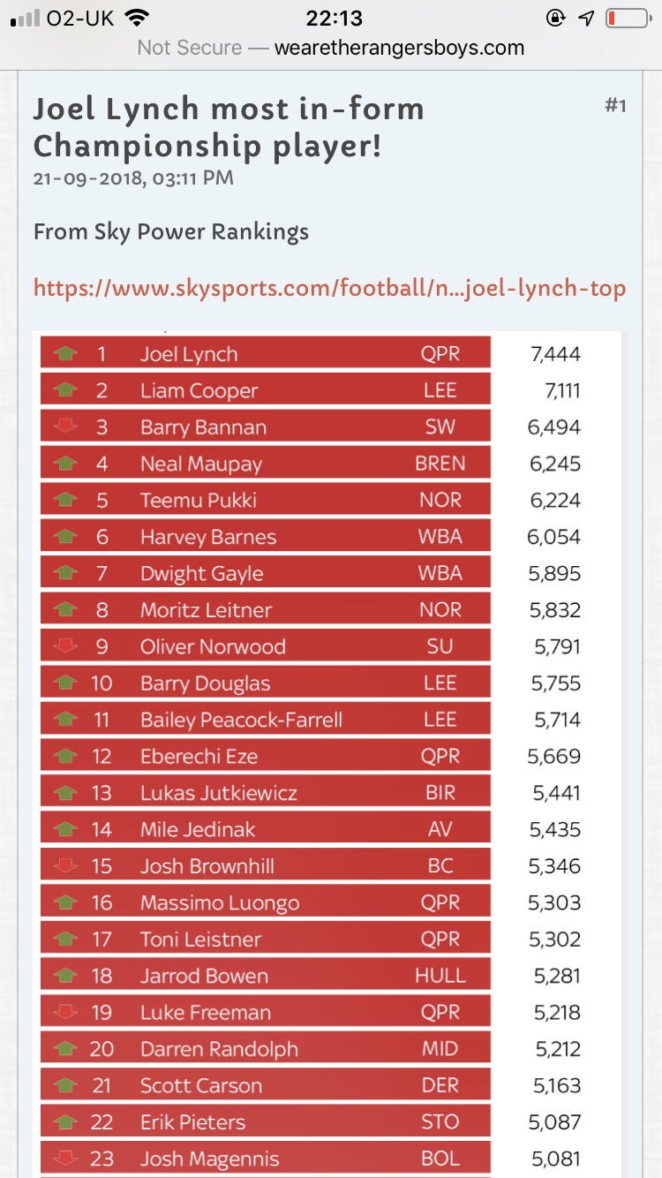662x1178 pixels.
Task: Tap the battery icon in status bar
Action: pos(626,19)
